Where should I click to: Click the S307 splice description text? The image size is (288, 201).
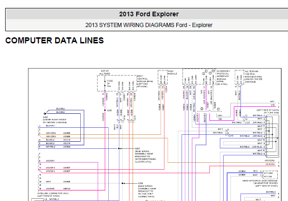tap(146, 155)
